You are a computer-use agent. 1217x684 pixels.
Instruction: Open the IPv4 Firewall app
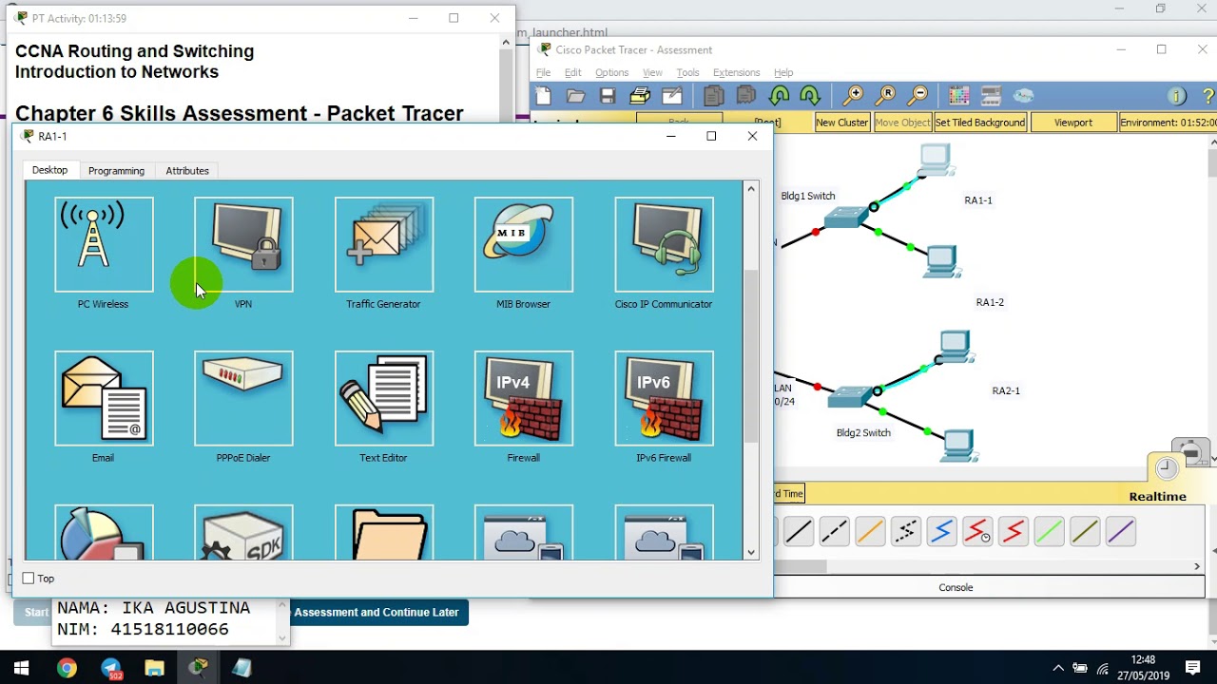tap(524, 398)
